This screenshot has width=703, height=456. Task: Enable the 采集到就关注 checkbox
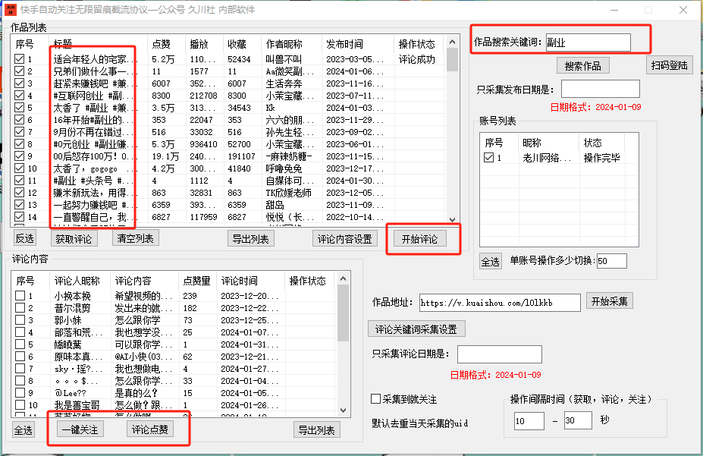coord(376,399)
